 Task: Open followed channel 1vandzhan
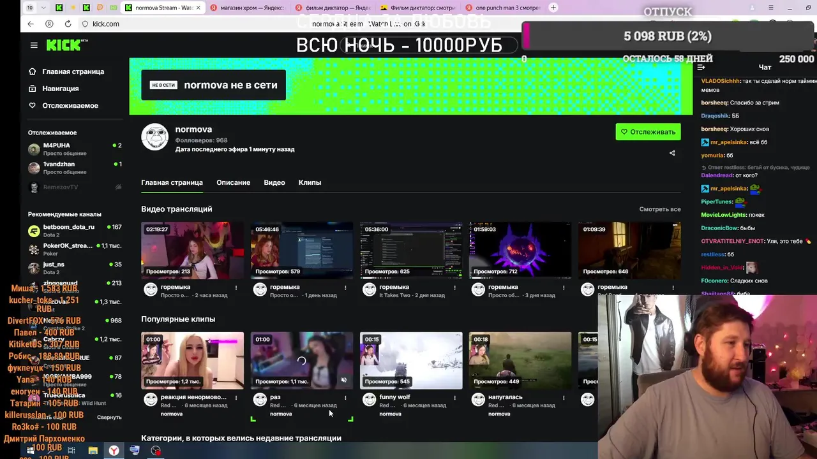click(74, 168)
